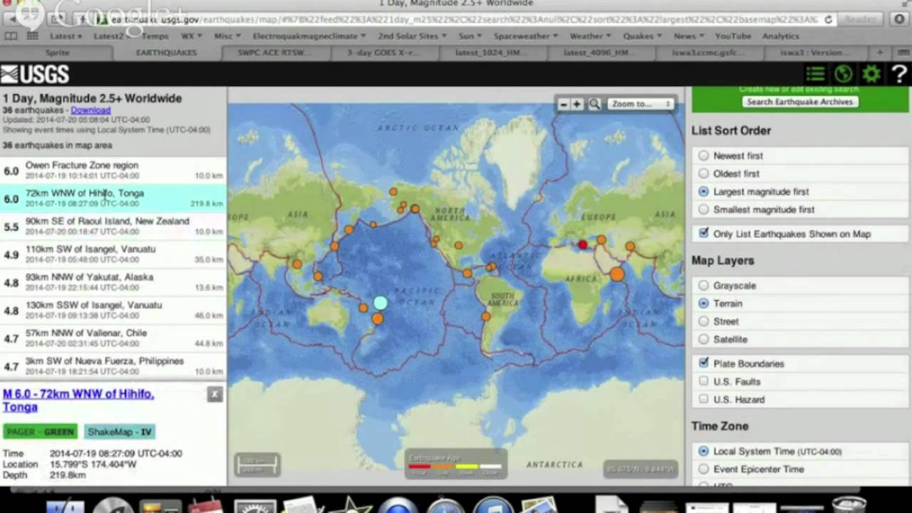Image resolution: width=912 pixels, height=513 pixels.
Task: Enable the U.S. Hazard layer
Action: tap(704, 399)
